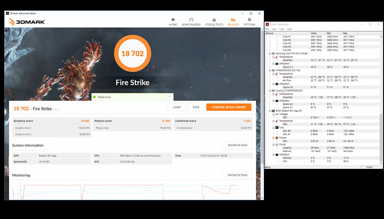The width and height of the screenshot is (384, 219).
Task: Select the GPU #0 fan row
Action: point(323,131)
